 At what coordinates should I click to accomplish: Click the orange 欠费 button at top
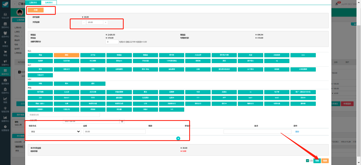[x=36, y=10]
